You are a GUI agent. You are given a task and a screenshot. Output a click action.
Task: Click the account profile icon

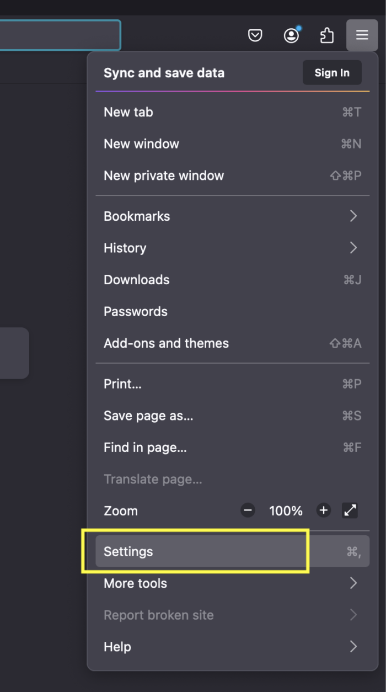coord(291,35)
